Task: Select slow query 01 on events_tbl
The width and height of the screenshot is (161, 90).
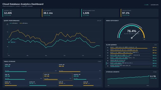Action: click(132, 47)
